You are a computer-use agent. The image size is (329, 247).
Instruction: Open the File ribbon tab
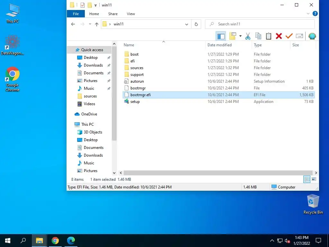(76, 14)
